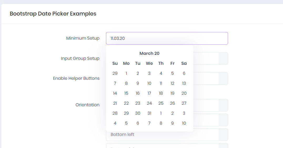Click the Enable Helper Buttons addon button
Image resolution: width=283 pixels, height=148 pixels.
point(224,78)
